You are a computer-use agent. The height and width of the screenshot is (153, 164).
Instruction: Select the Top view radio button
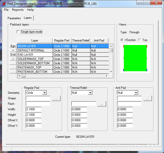[139, 40]
